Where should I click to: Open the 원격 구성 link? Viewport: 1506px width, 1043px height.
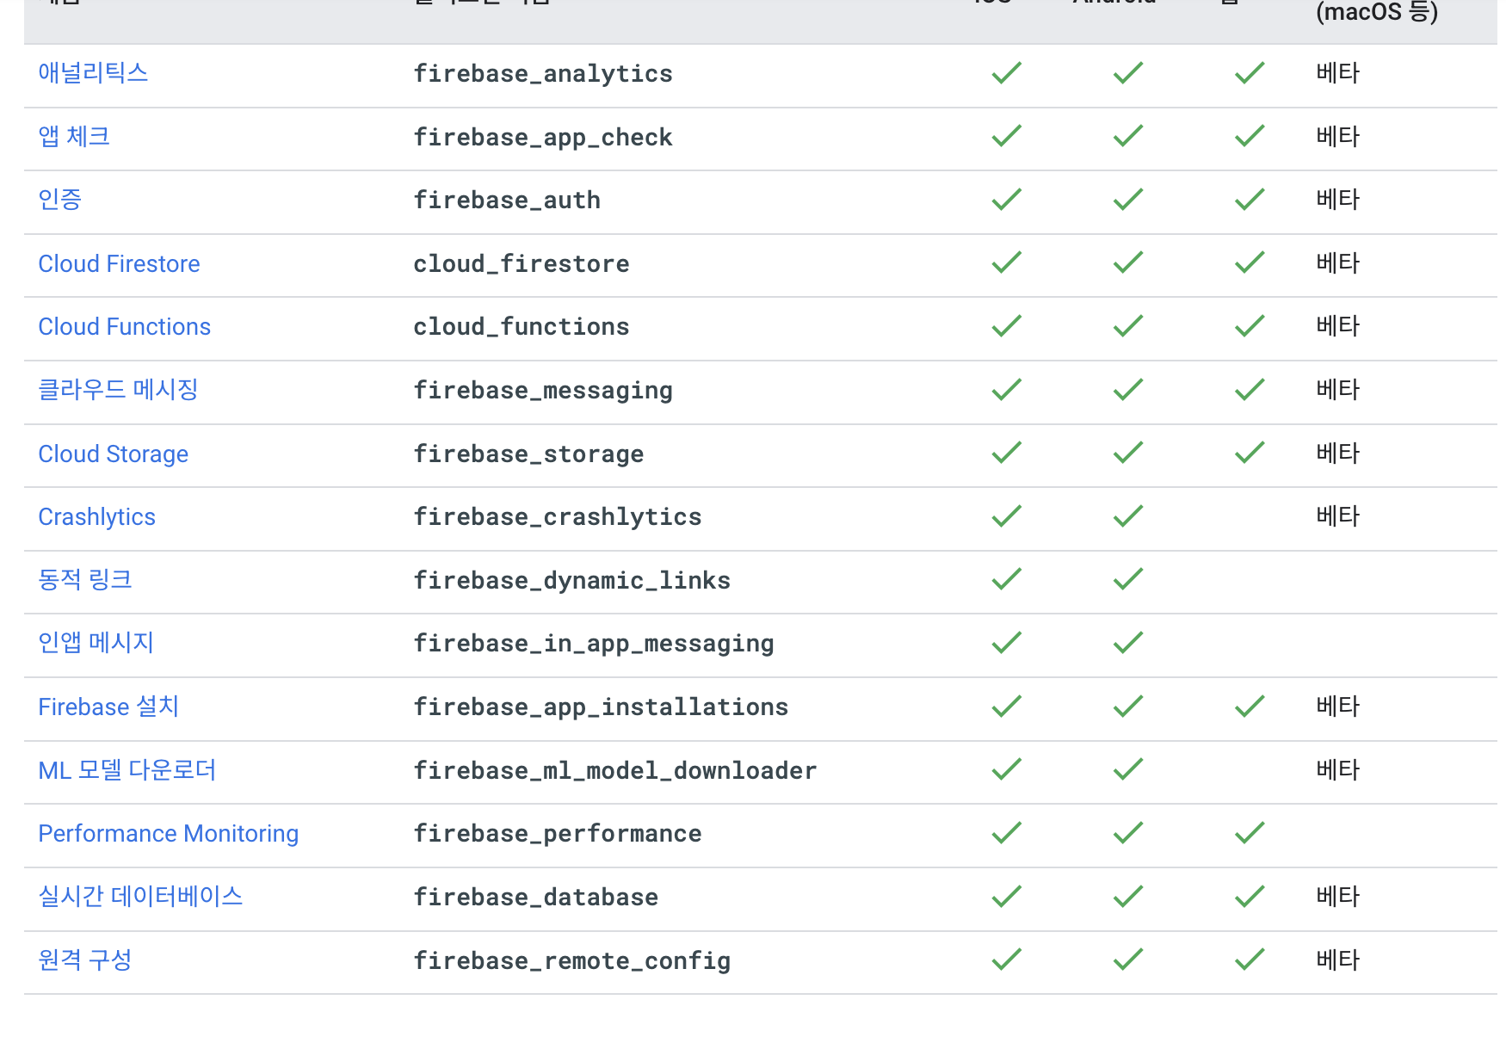(85, 960)
